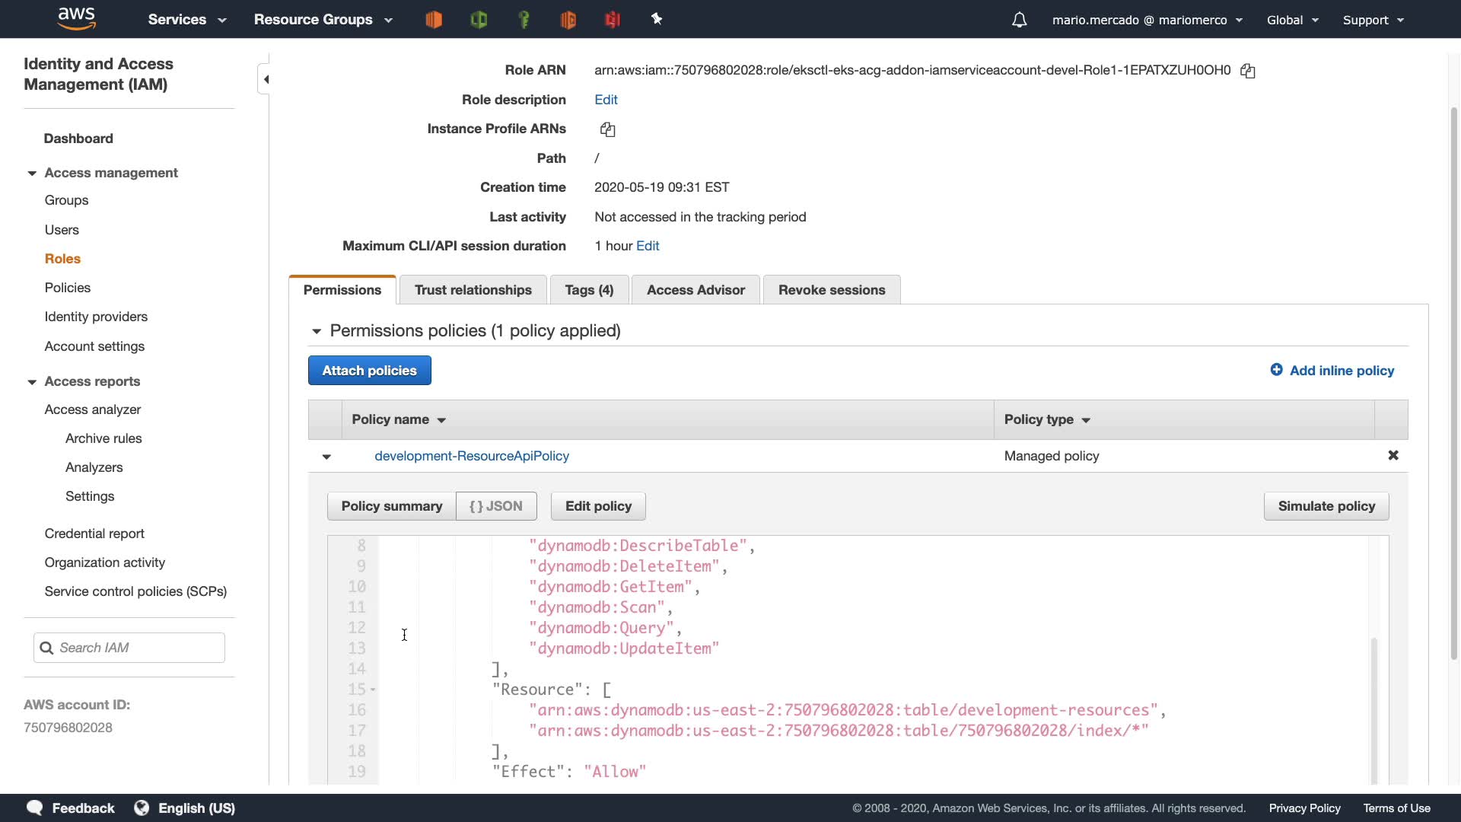Switch to the Trust relationships tab

pyautogui.click(x=473, y=290)
